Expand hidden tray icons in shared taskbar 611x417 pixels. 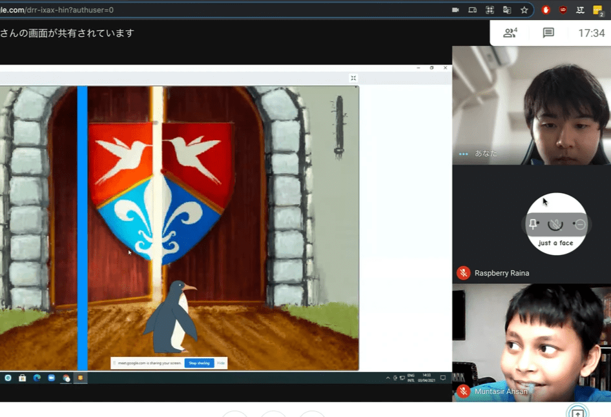(x=388, y=378)
